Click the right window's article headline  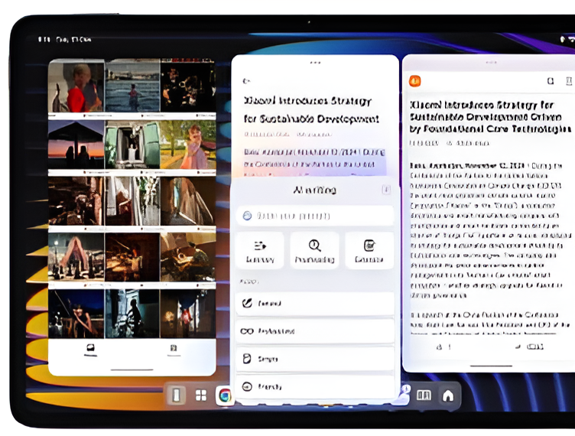(x=491, y=117)
